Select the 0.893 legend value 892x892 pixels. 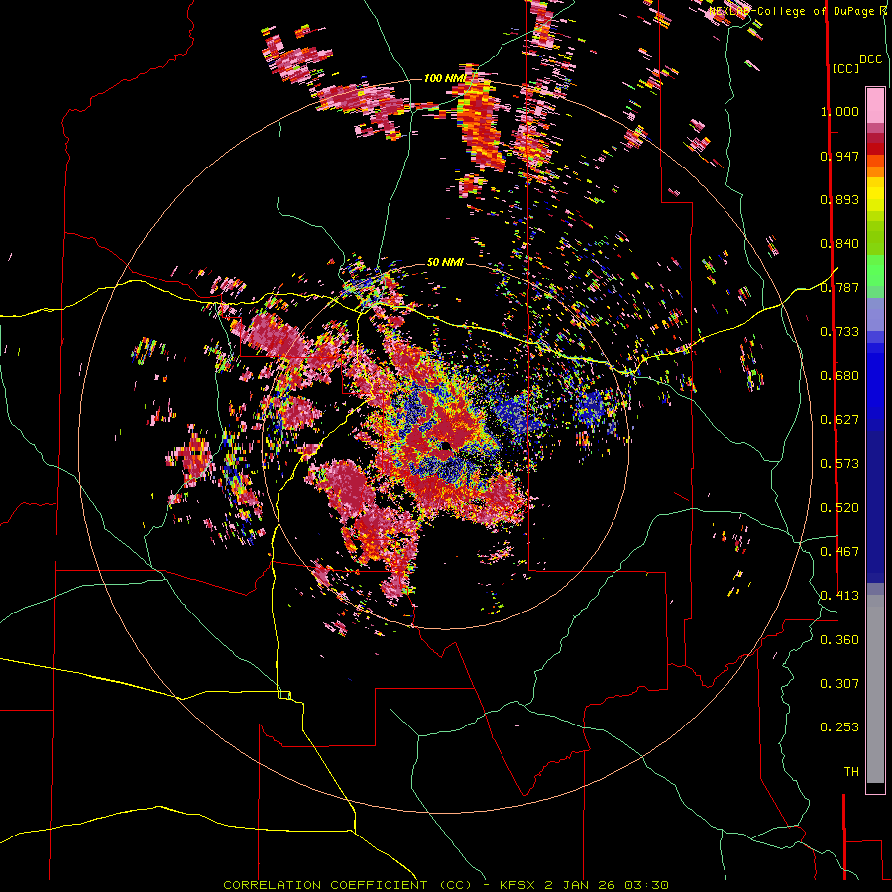coord(839,199)
